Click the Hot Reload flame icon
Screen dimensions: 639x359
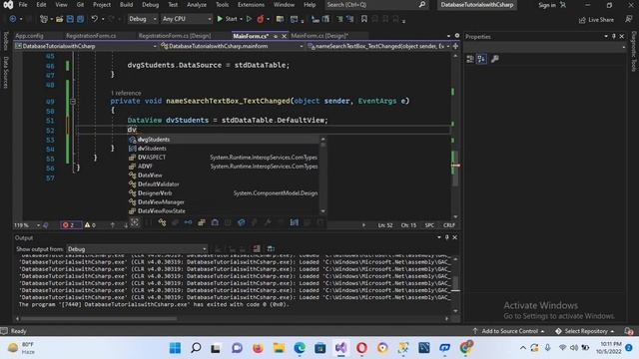(260, 19)
